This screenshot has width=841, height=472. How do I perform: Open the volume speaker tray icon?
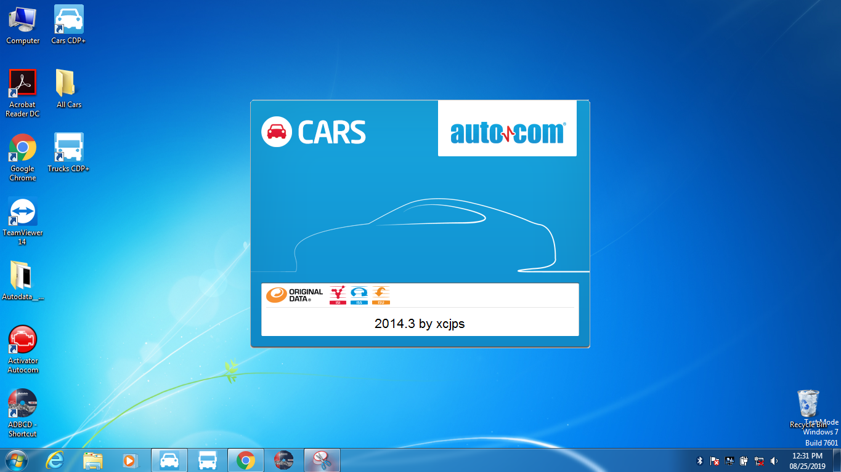coord(774,461)
